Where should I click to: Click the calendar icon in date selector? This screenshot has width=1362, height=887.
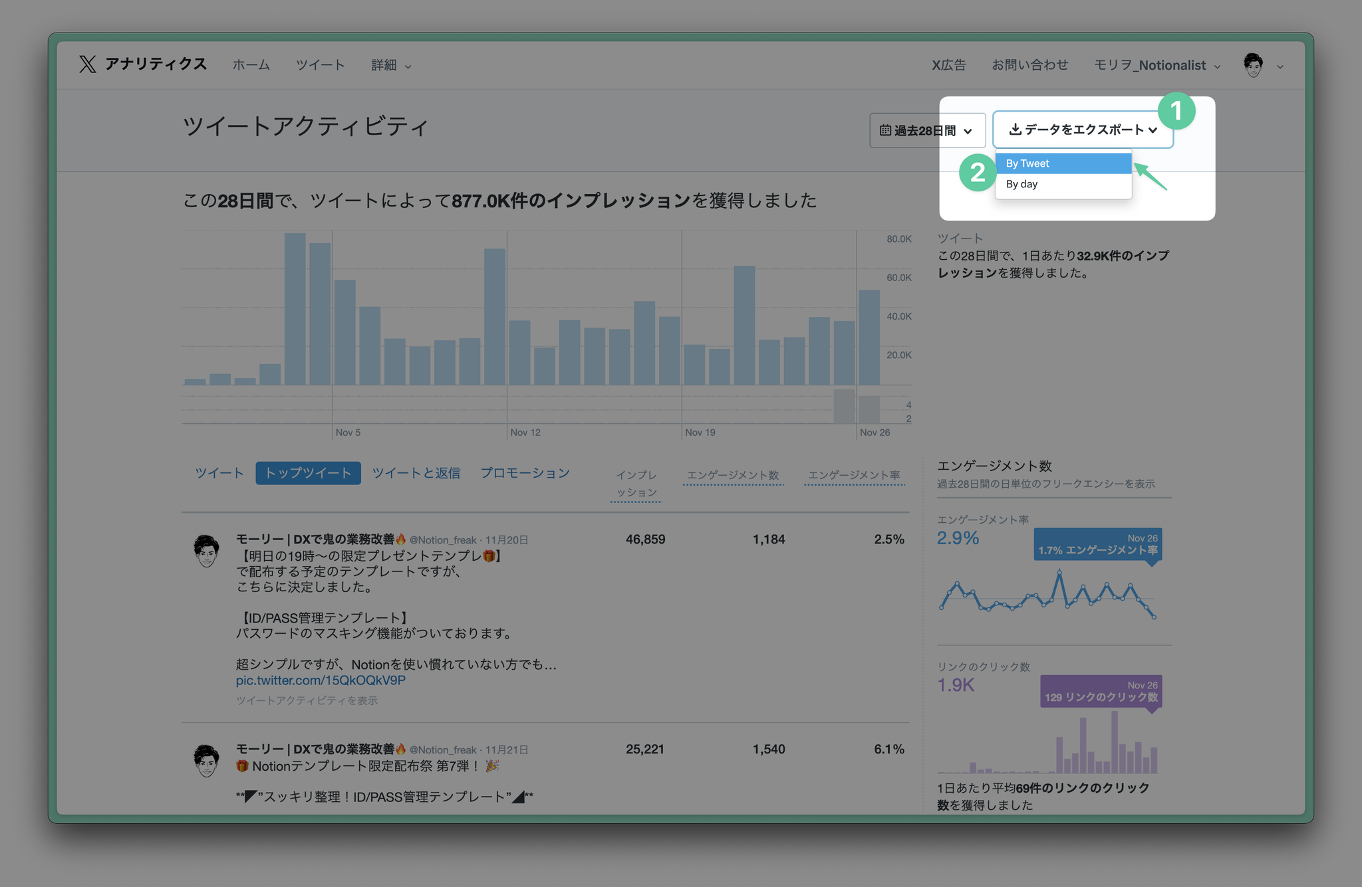click(x=885, y=130)
